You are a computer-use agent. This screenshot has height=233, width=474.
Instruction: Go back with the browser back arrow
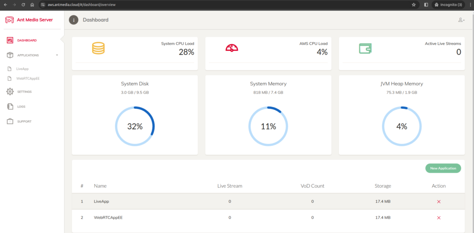(x=5, y=5)
